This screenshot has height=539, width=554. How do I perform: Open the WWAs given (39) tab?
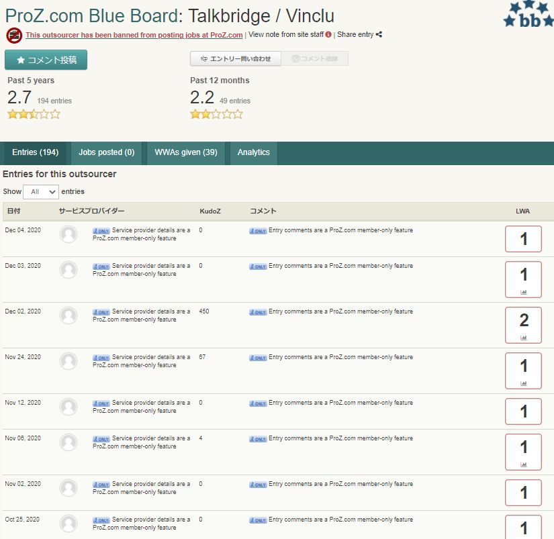pos(186,152)
